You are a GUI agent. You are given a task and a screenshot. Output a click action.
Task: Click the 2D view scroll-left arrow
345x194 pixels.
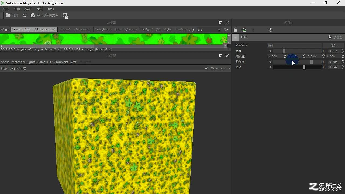[2, 46]
